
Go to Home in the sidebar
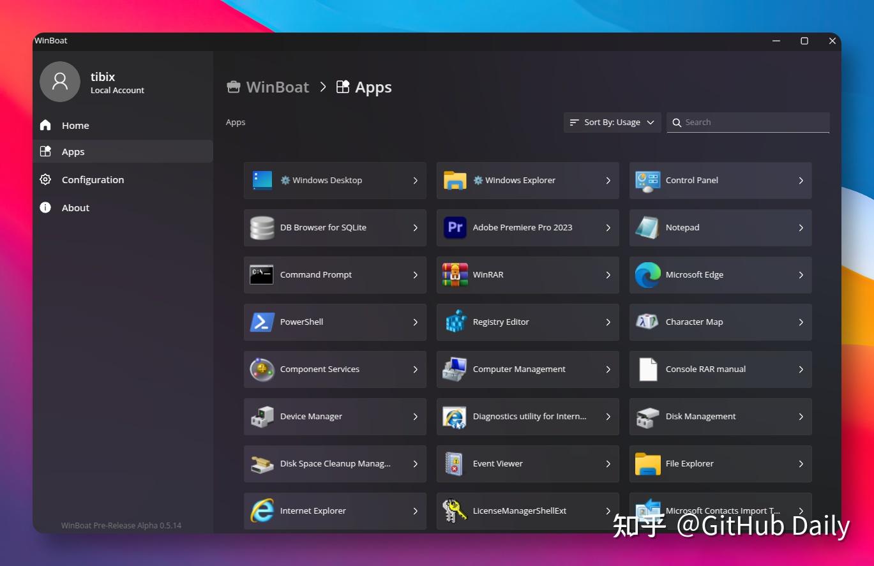point(123,126)
